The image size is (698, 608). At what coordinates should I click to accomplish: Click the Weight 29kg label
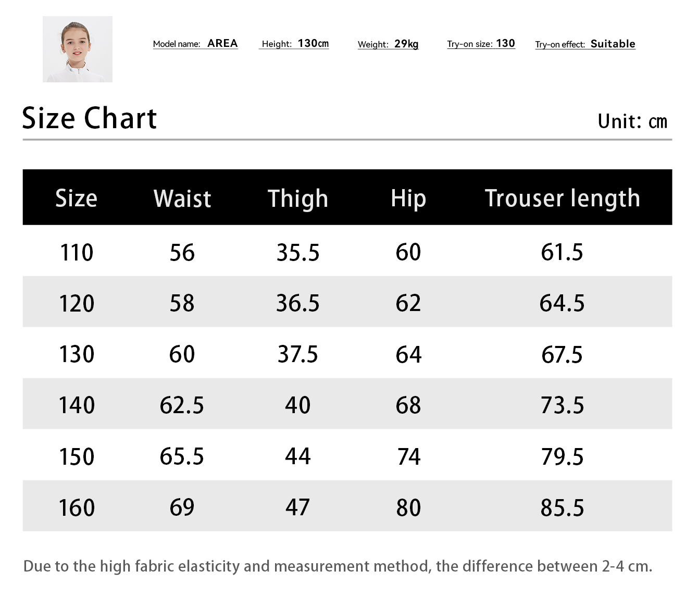click(x=388, y=44)
